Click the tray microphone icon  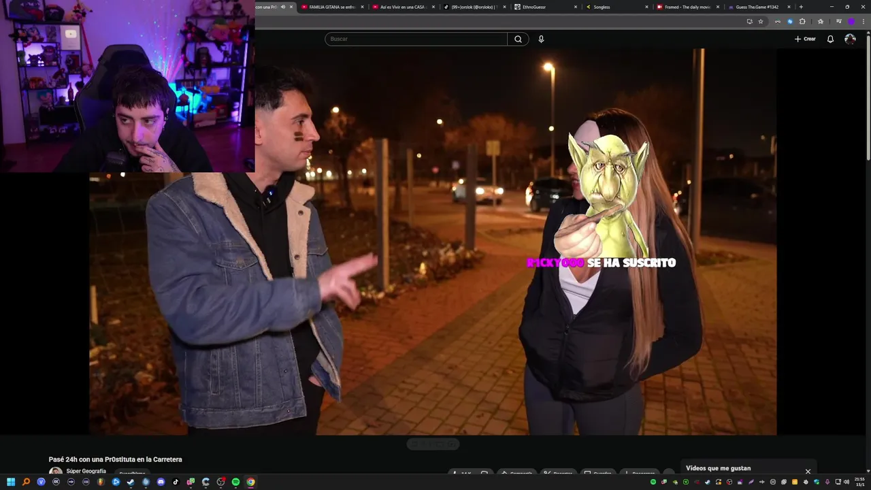tap(828, 482)
